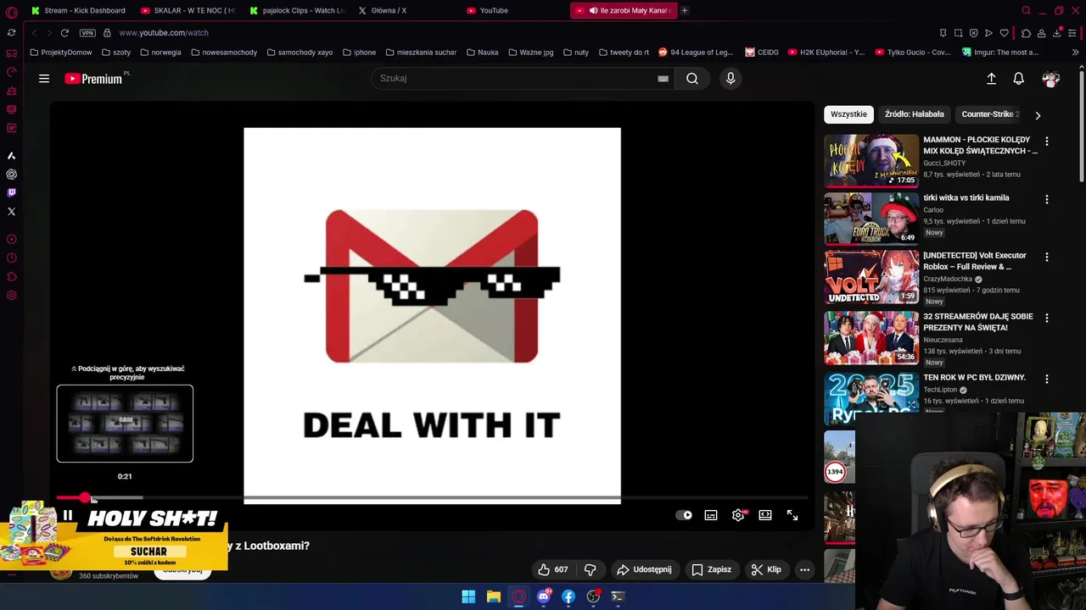Switch the player to theater mode

(765, 515)
